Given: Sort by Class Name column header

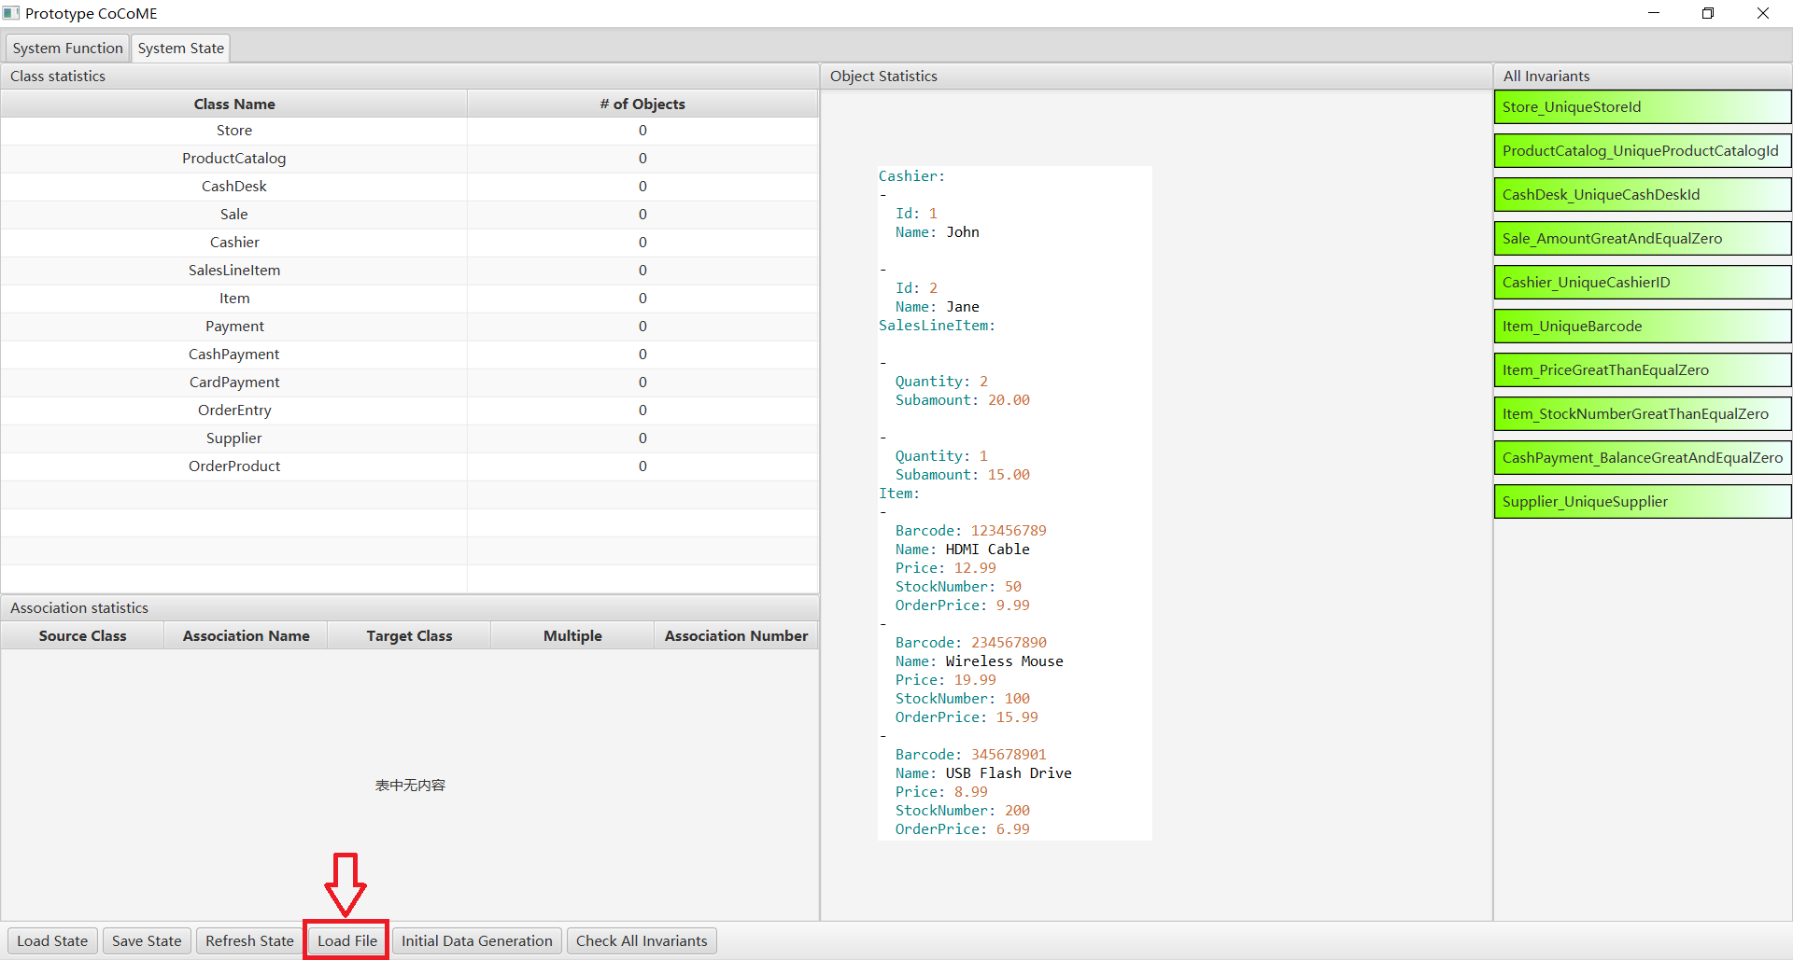Looking at the screenshot, I should (234, 104).
